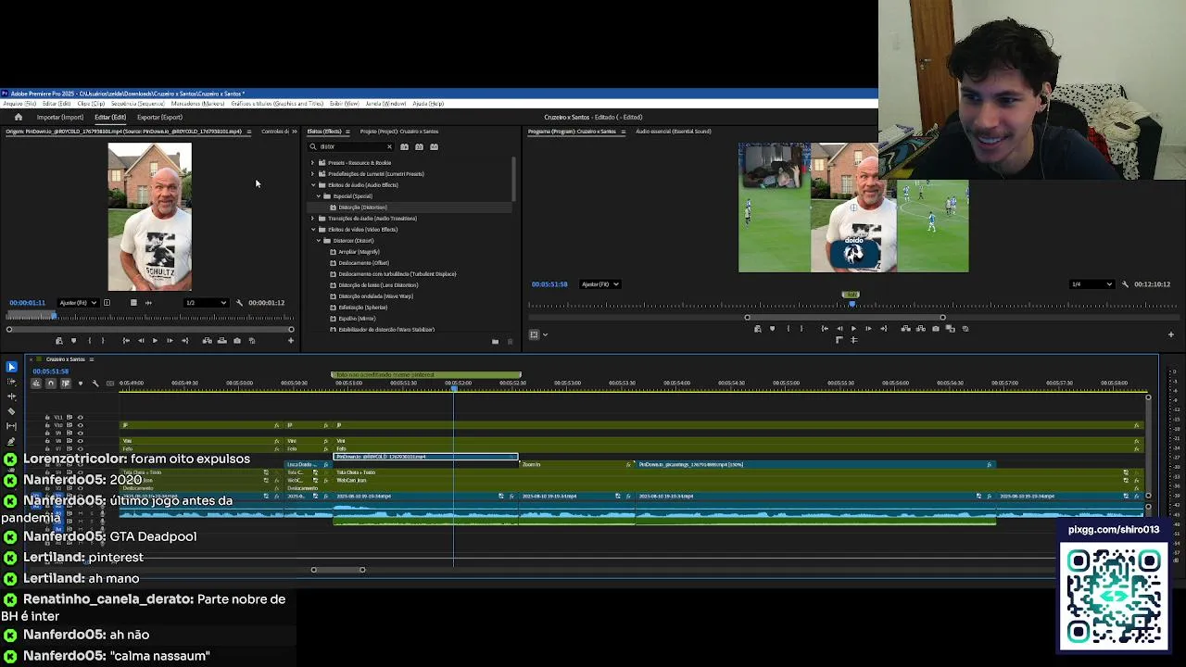Click YUV Effects filter icon in Effects panel
The width and height of the screenshot is (1186, 667).
pyautogui.click(x=434, y=146)
